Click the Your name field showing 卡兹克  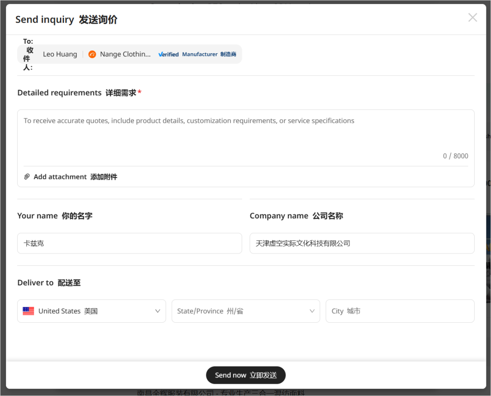130,243
